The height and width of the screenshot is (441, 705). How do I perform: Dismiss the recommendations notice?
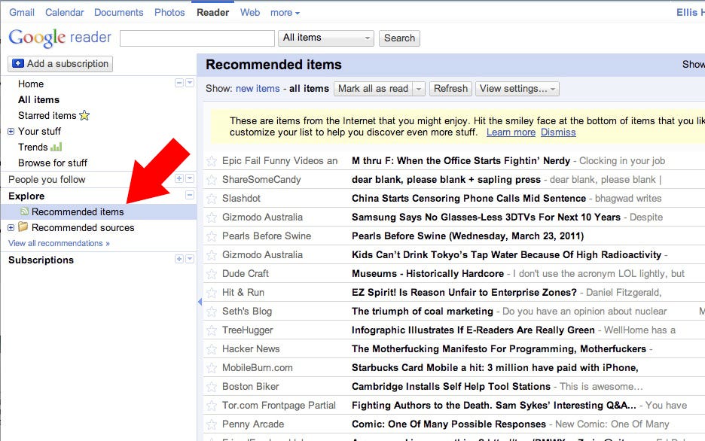pyautogui.click(x=558, y=132)
